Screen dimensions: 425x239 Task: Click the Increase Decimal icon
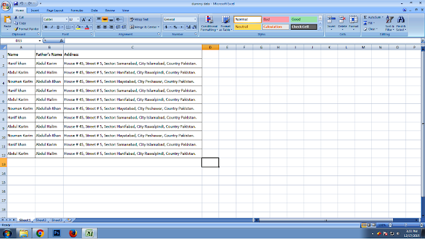(x=189, y=27)
